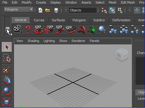This screenshot has height=108, width=145.
Task: Open the Mesh menu
Action: pos(113,2)
